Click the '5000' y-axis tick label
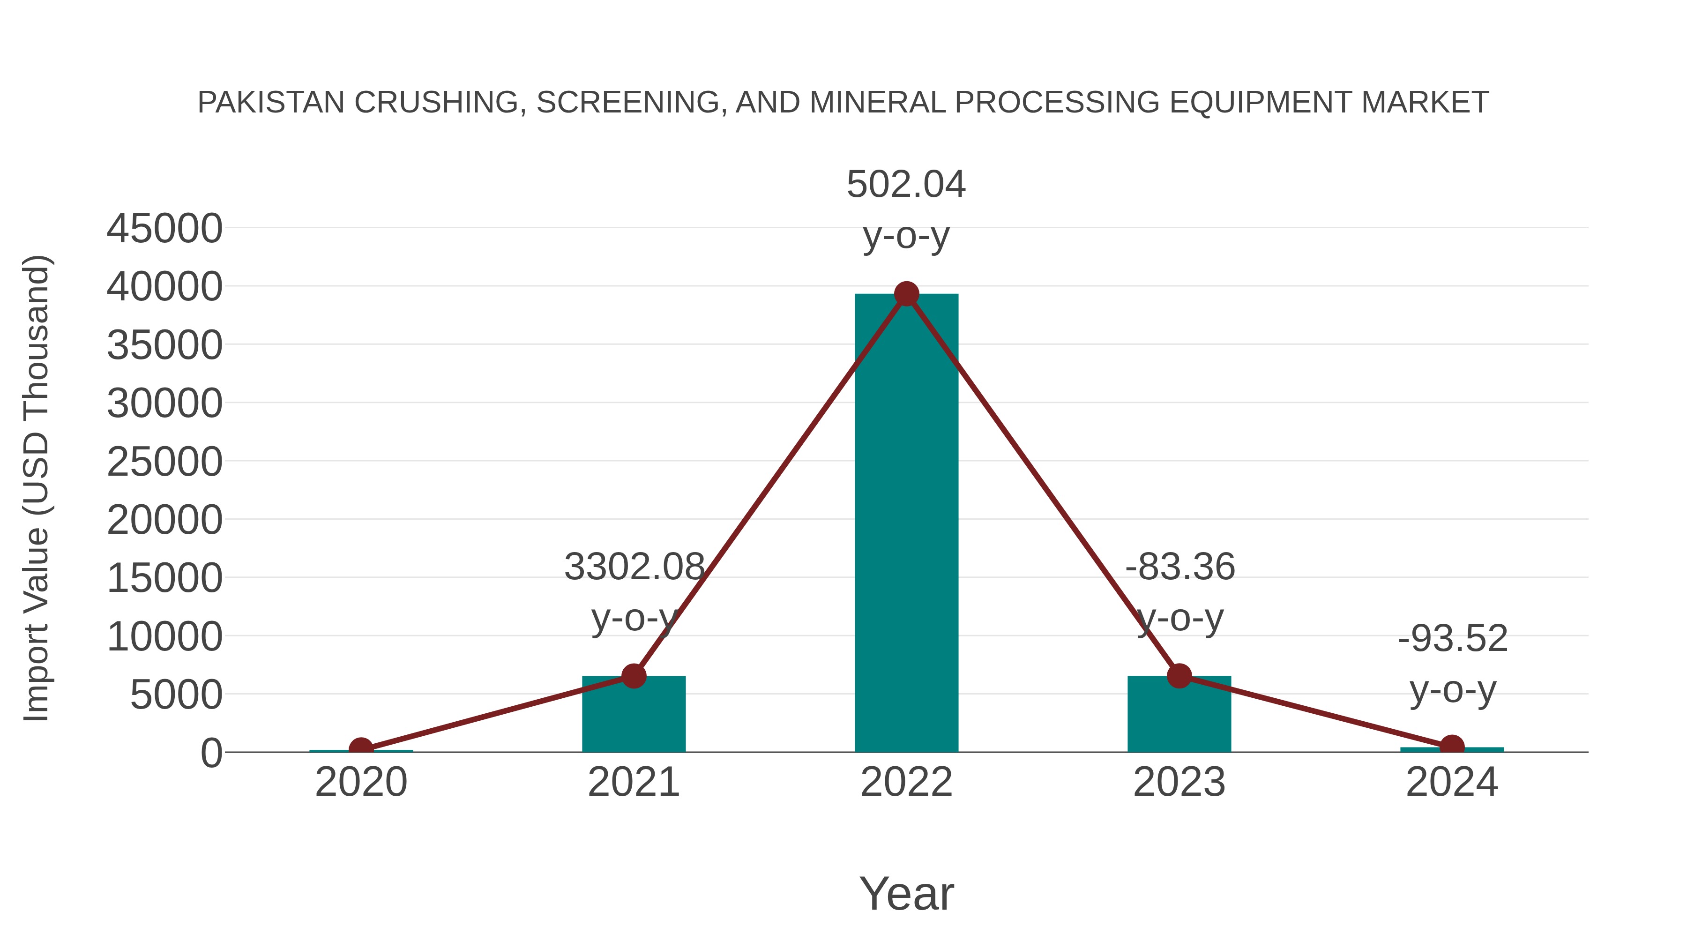1687x949 pixels. pyautogui.click(x=176, y=695)
